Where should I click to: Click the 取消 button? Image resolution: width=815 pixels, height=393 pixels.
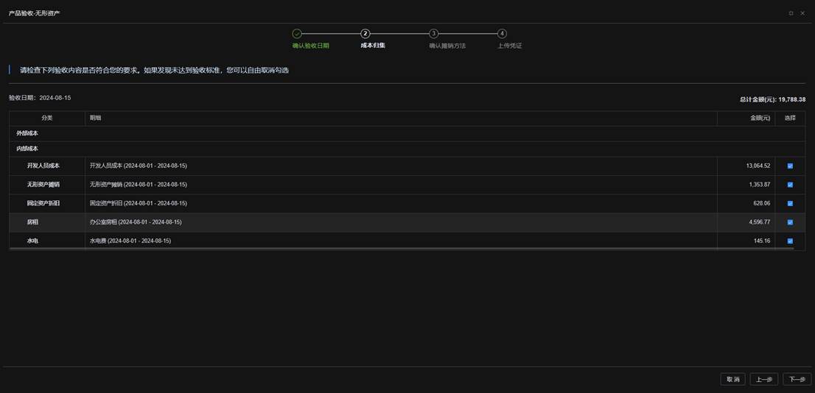coord(732,379)
